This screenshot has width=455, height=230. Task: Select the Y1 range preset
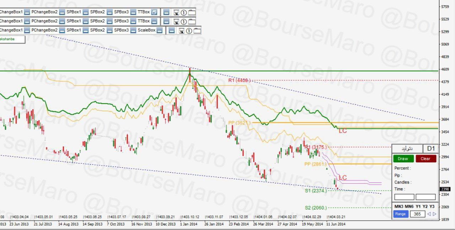pos(418,206)
